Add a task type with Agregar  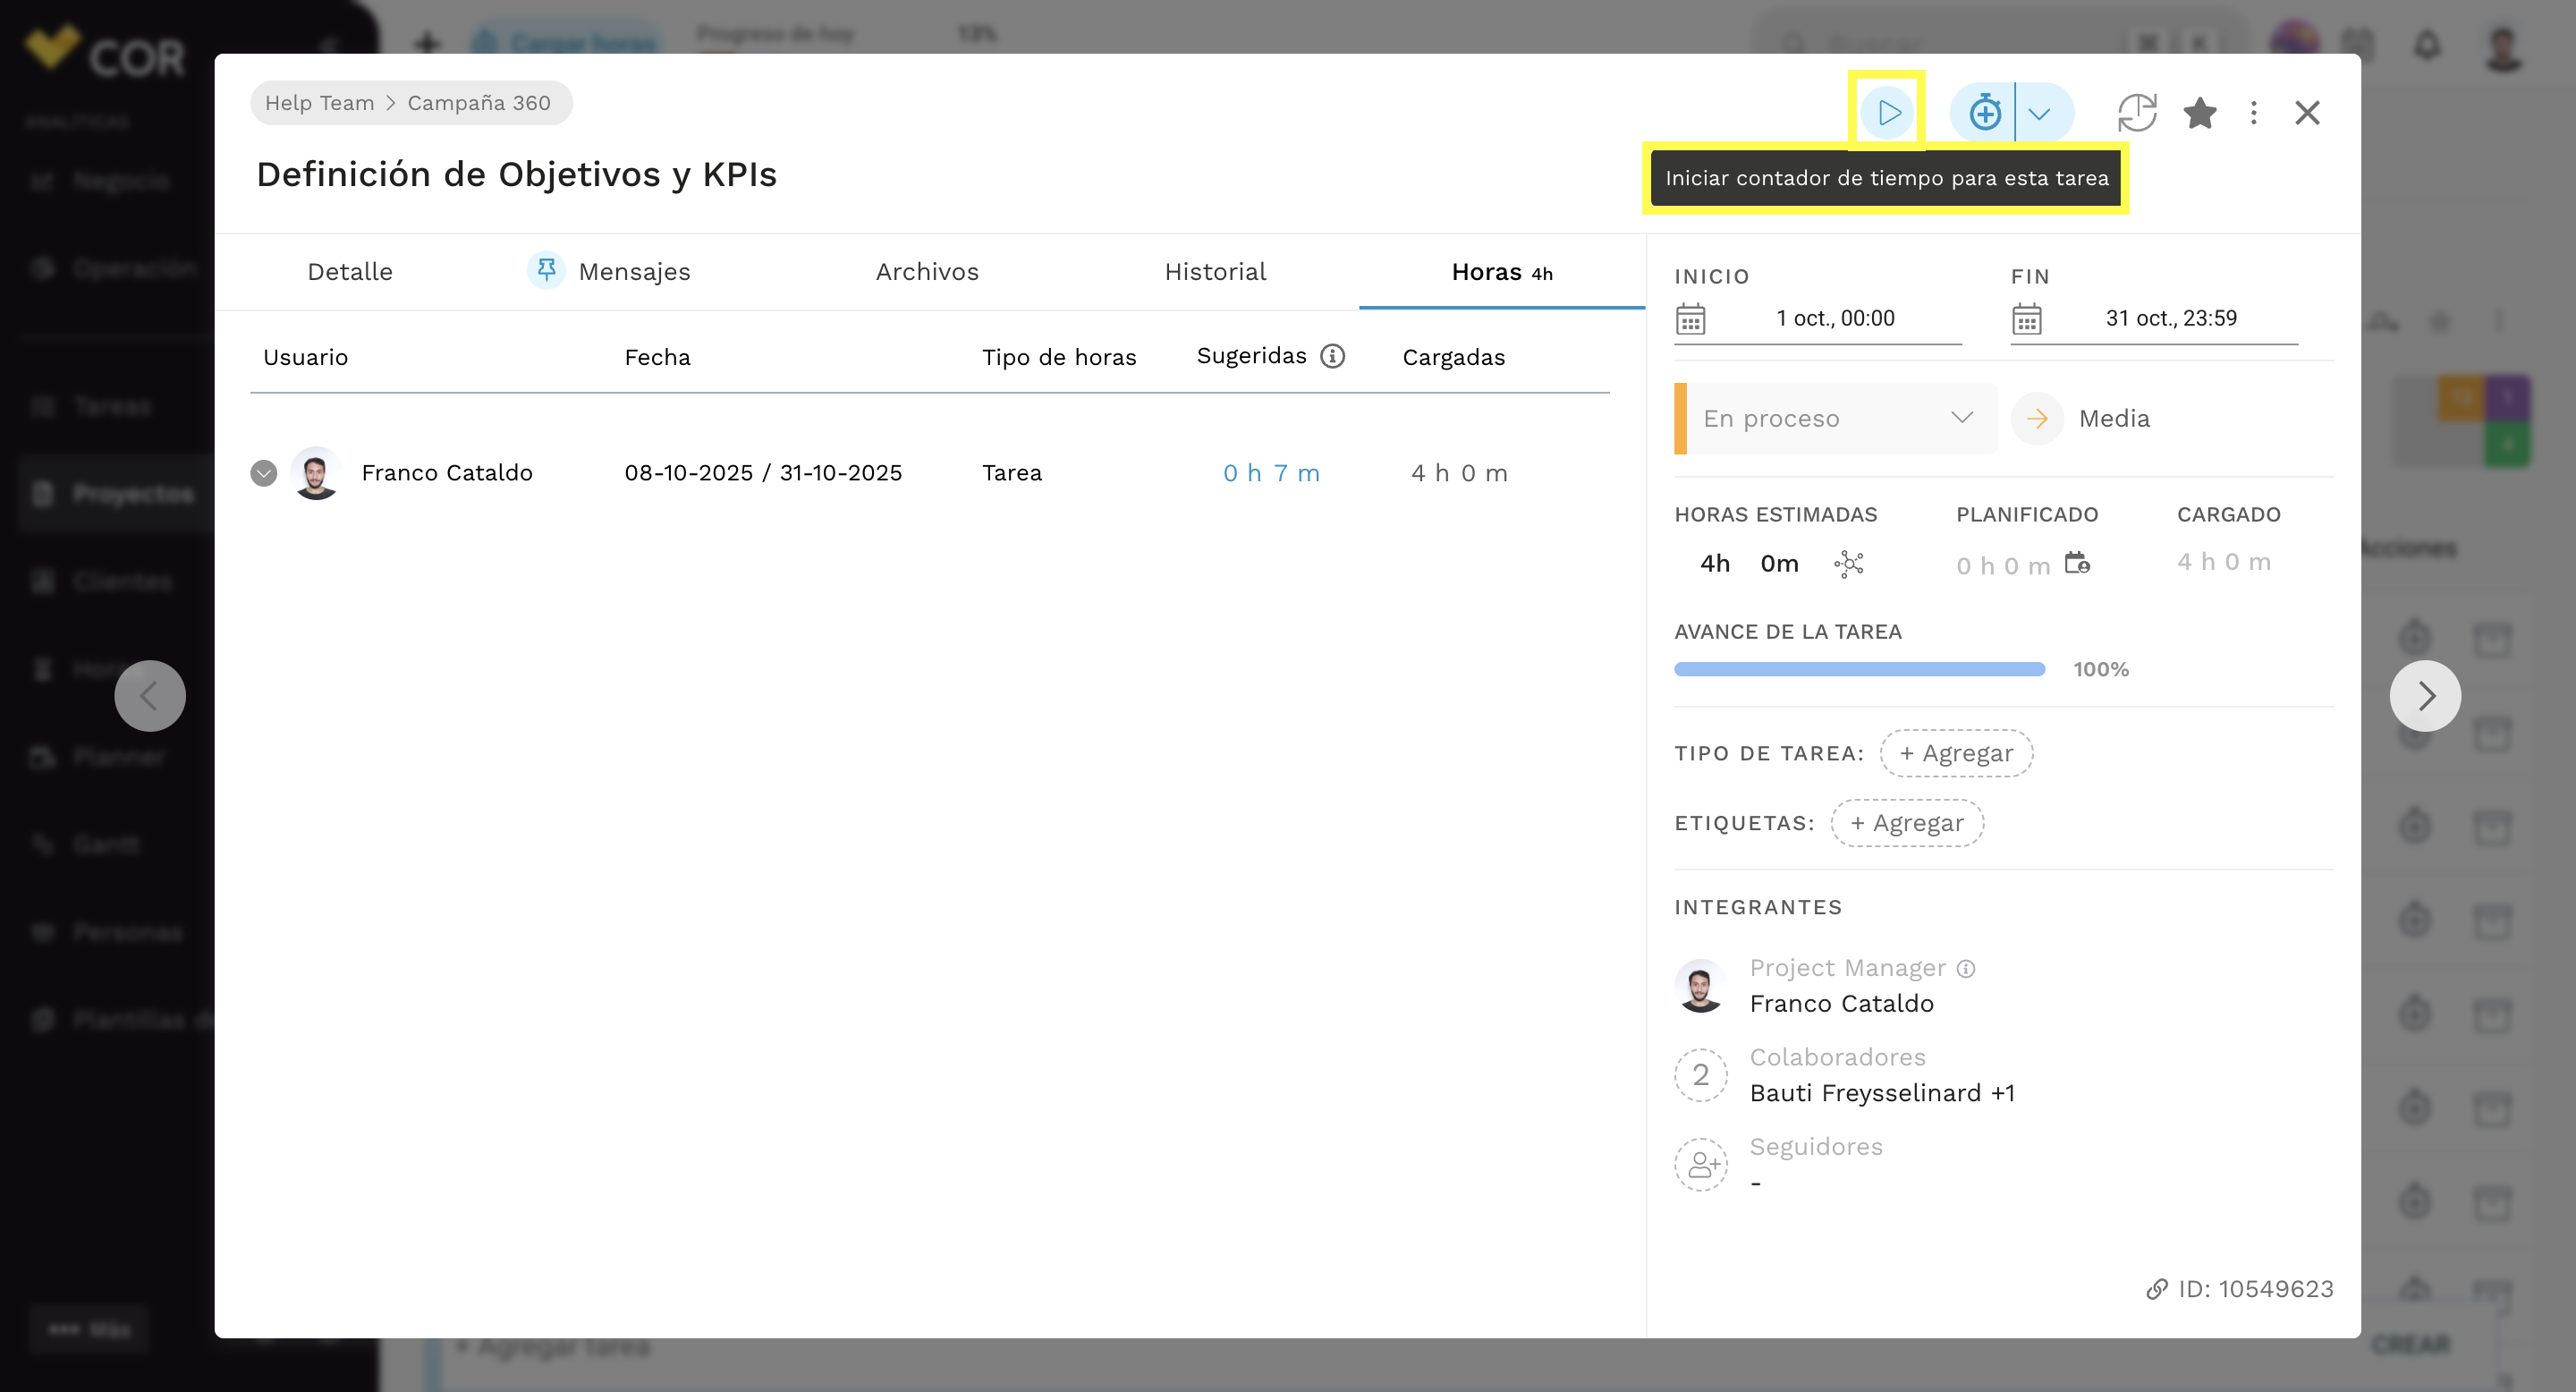1956,753
